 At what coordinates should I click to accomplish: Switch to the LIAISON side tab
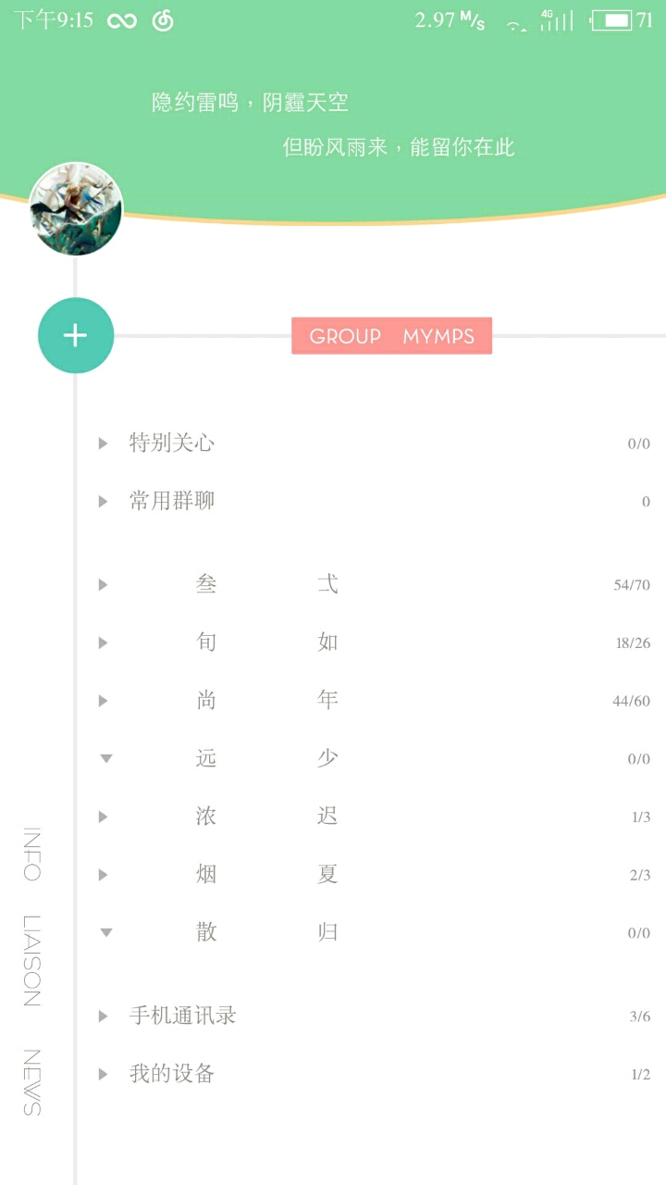pyautogui.click(x=31, y=960)
